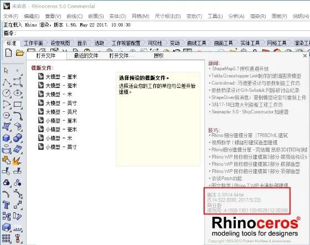310x245 pixels.
Task: Open tip link 谈谈Patch功能
Action: click(x=227, y=179)
